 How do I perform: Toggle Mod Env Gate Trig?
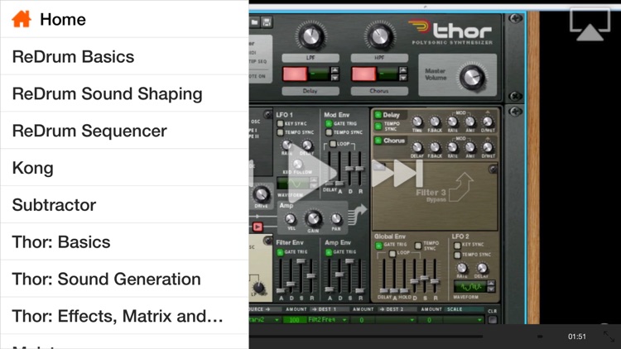pos(329,123)
